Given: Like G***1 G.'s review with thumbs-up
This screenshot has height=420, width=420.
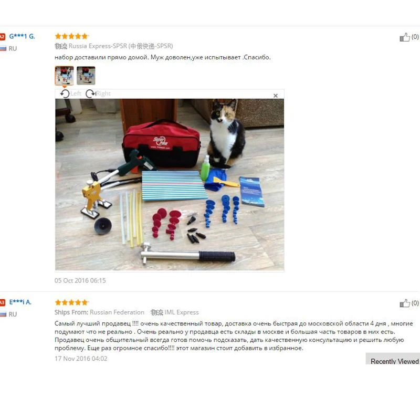Looking at the screenshot, I should coord(405,37).
